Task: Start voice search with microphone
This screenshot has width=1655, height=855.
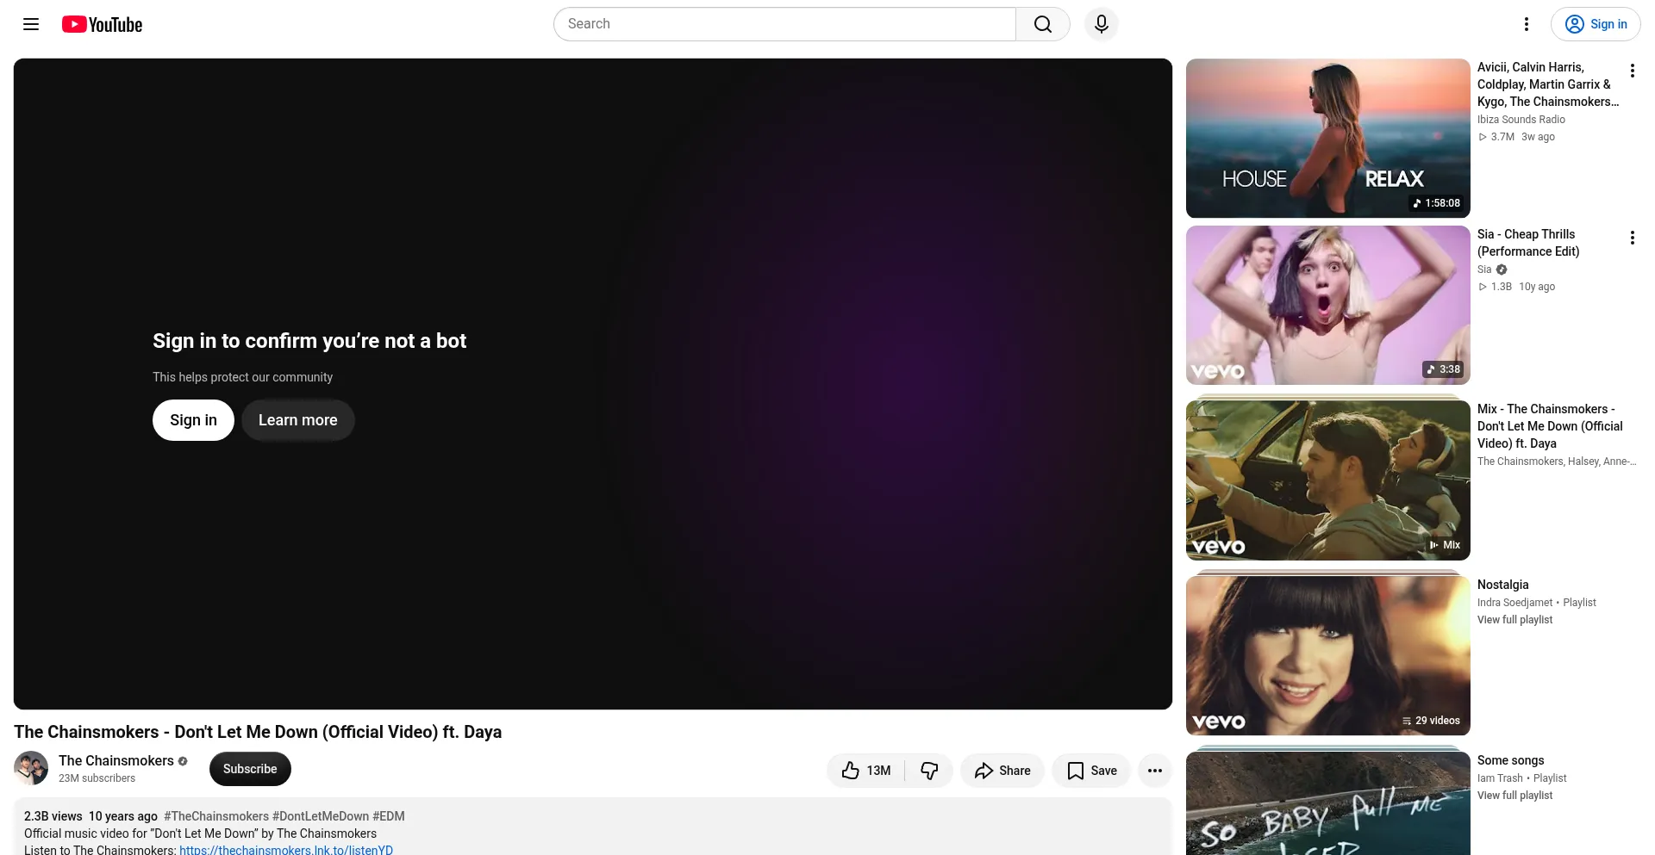Action: click(1102, 24)
